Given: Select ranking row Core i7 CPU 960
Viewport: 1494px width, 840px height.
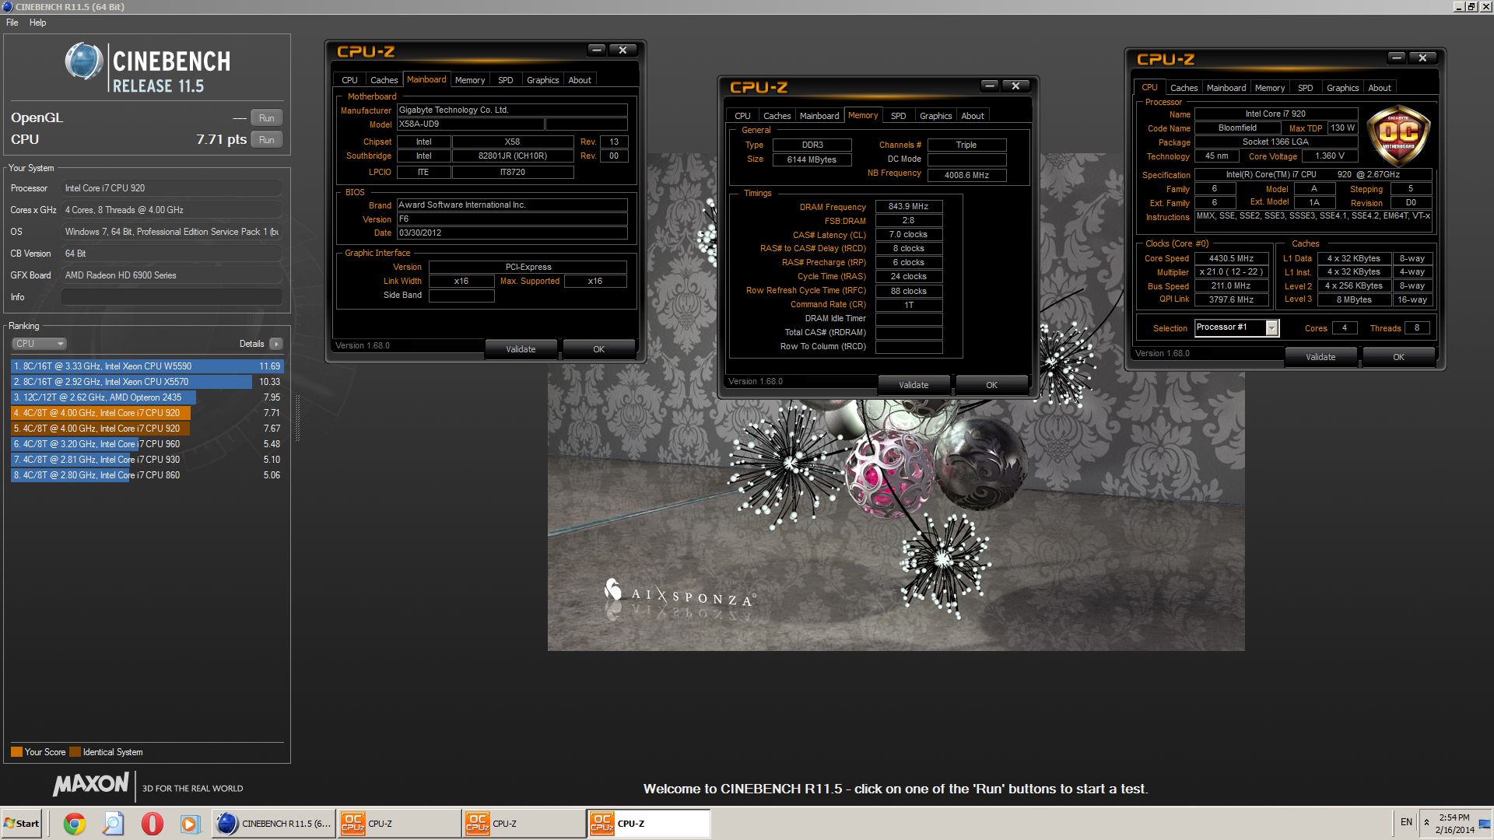Looking at the screenshot, I should [147, 444].
